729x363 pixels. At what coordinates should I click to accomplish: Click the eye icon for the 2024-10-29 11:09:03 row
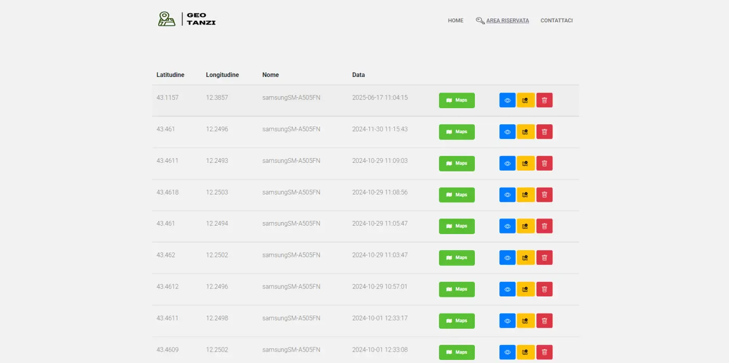[x=507, y=163]
